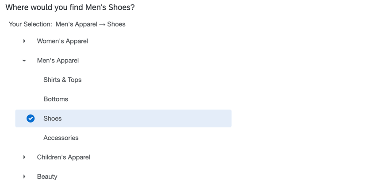This screenshot has height=188, width=376.
Task: Click the arrow in the selection path
Action: click(x=102, y=24)
